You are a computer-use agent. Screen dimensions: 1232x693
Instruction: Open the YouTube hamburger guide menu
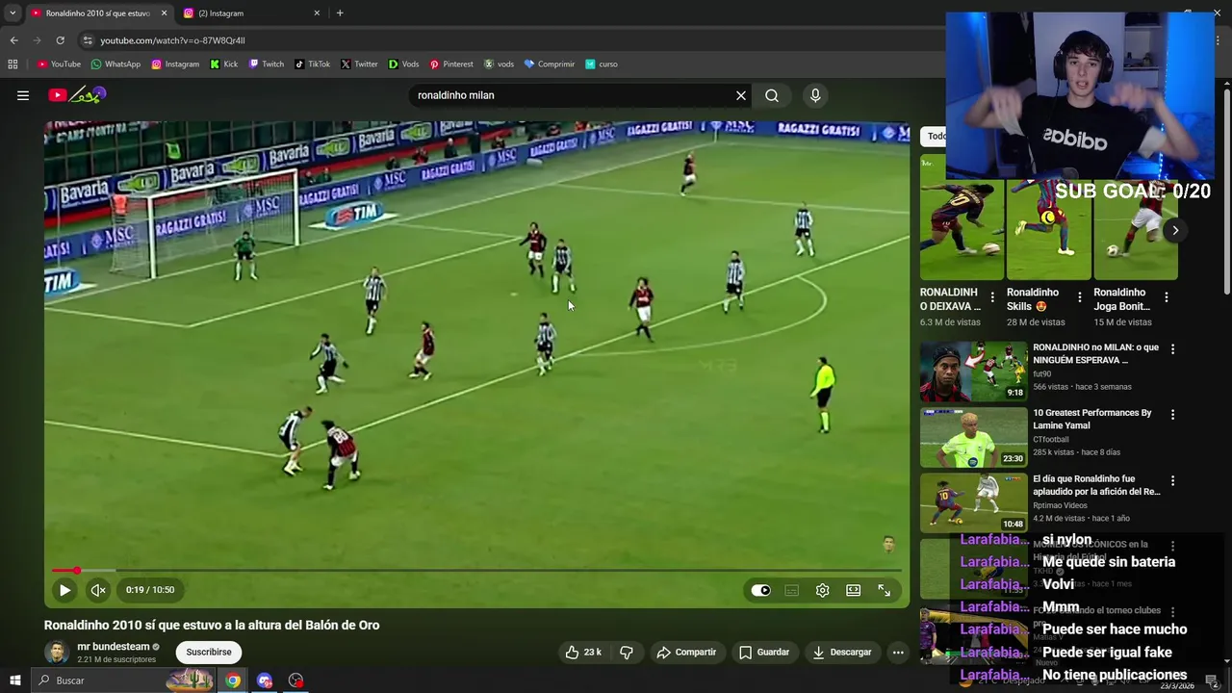tap(23, 95)
